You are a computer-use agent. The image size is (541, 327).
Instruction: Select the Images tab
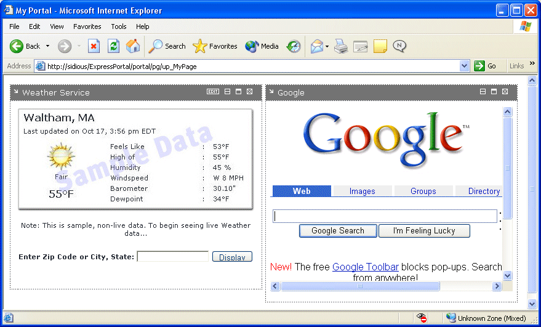click(x=363, y=191)
